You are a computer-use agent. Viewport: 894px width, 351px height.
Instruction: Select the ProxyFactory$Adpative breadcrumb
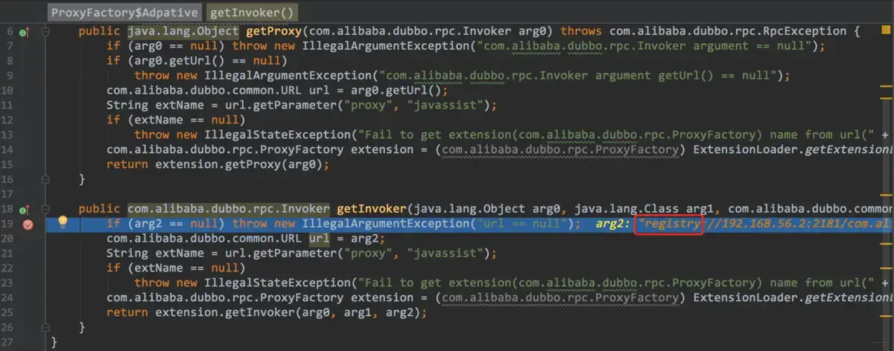pos(125,12)
